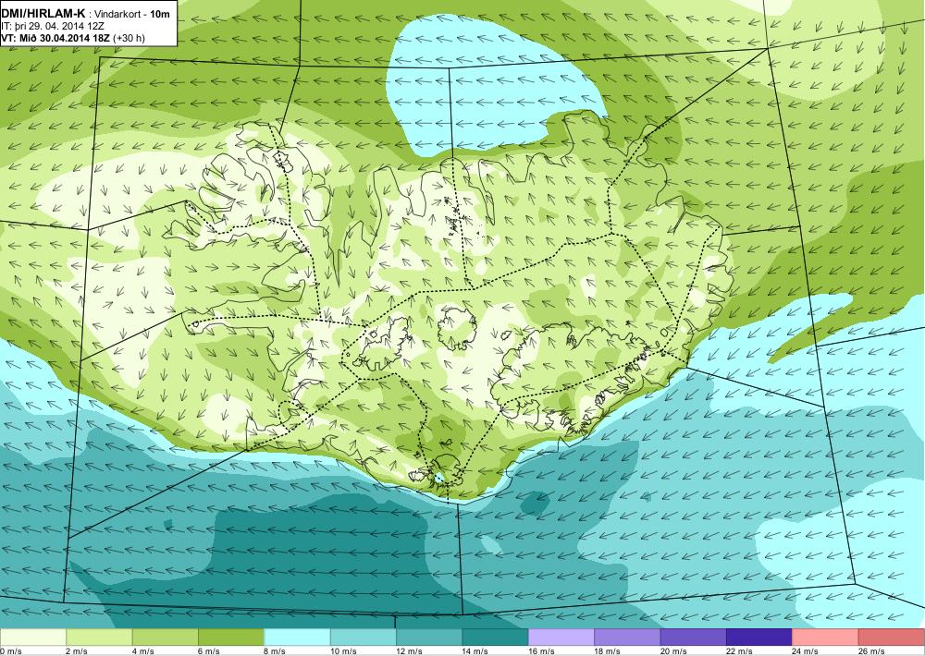Click the "14 m/s" legend label

(476, 651)
